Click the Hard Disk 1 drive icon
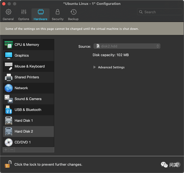Image resolution: width=184 pixels, height=173 pixels. pyautogui.click(x=9, y=121)
